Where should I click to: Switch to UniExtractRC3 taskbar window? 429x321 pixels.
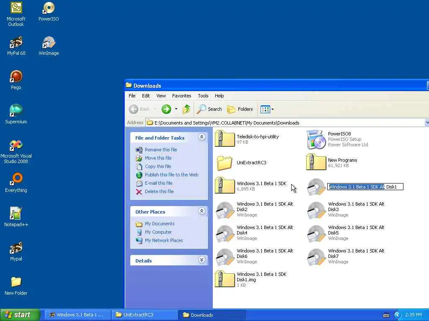tap(145, 315)
